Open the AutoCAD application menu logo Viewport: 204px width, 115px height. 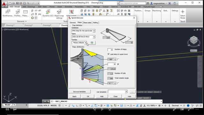pyautogui.click(x=4, y=4)
